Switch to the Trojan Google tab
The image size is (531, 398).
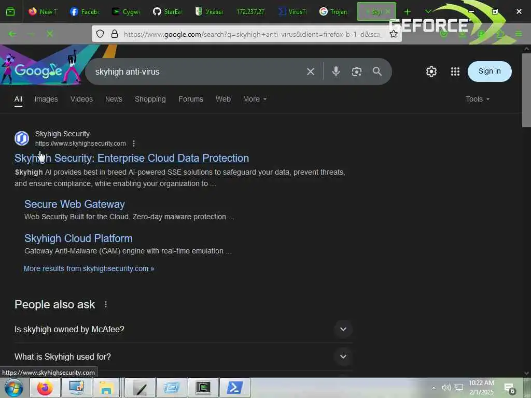coord(334,11)
